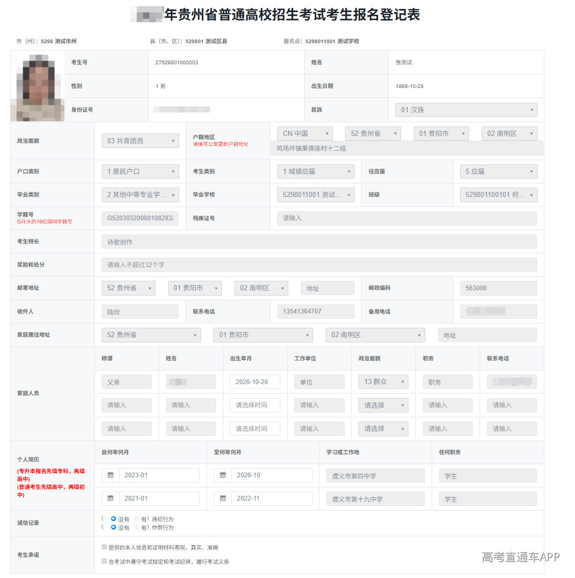This screenshot has height=578, width=575.
Task: Click 出生日期 value 1989-10-28
Action: pos(410,86)
